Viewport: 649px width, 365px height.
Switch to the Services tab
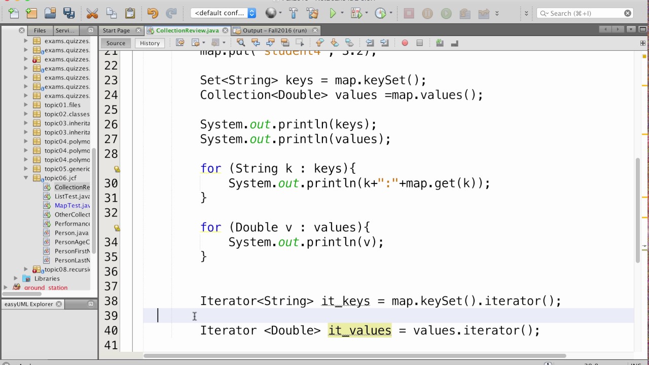pyautogui.click(x=65, y=30)
